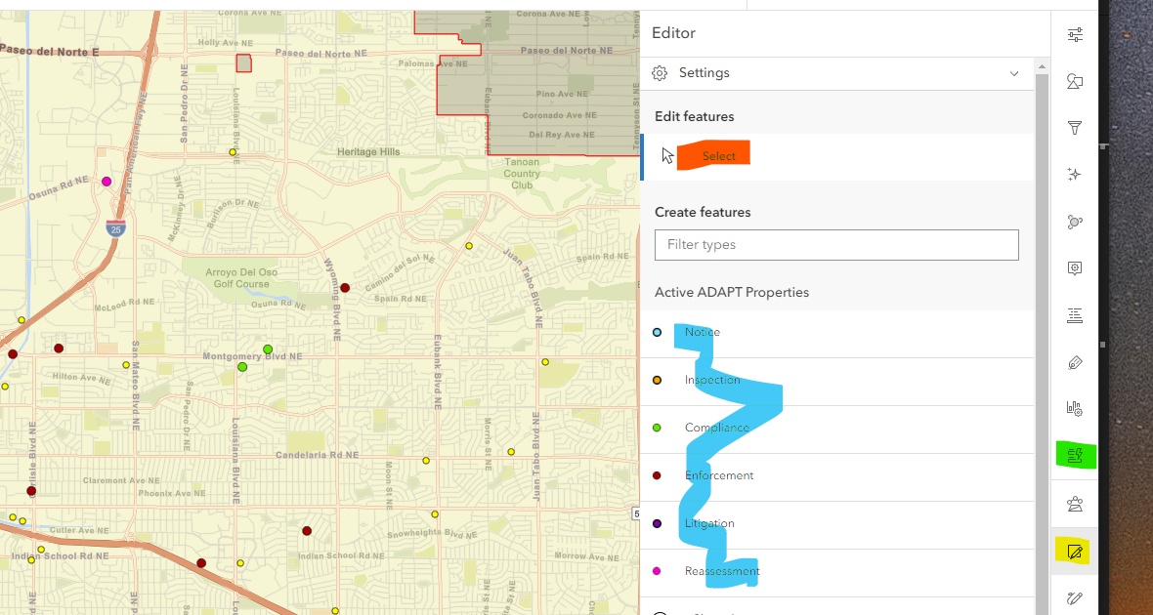This screenshot has width=1153, height=615.
Task: Open the Labels tag icon
Action: click(x=1075, y=363)
